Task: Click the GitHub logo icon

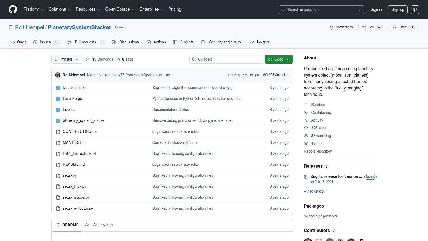Action: pos(13,9)
